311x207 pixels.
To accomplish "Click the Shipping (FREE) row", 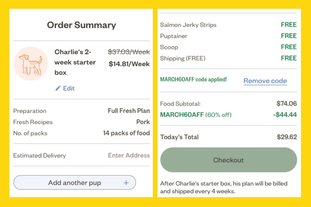I will pyautogui.click(x=228, y=58).
